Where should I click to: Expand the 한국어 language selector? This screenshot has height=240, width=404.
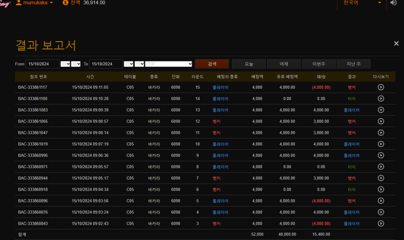[362, 3]
